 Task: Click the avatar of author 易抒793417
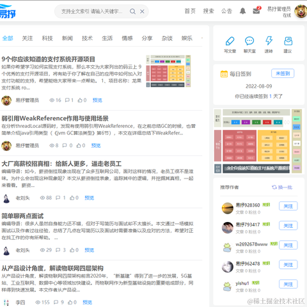click(x=228, y=228)
